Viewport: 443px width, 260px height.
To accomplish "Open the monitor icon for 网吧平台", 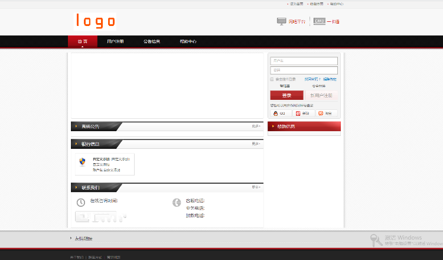I will tap(281, 21).
